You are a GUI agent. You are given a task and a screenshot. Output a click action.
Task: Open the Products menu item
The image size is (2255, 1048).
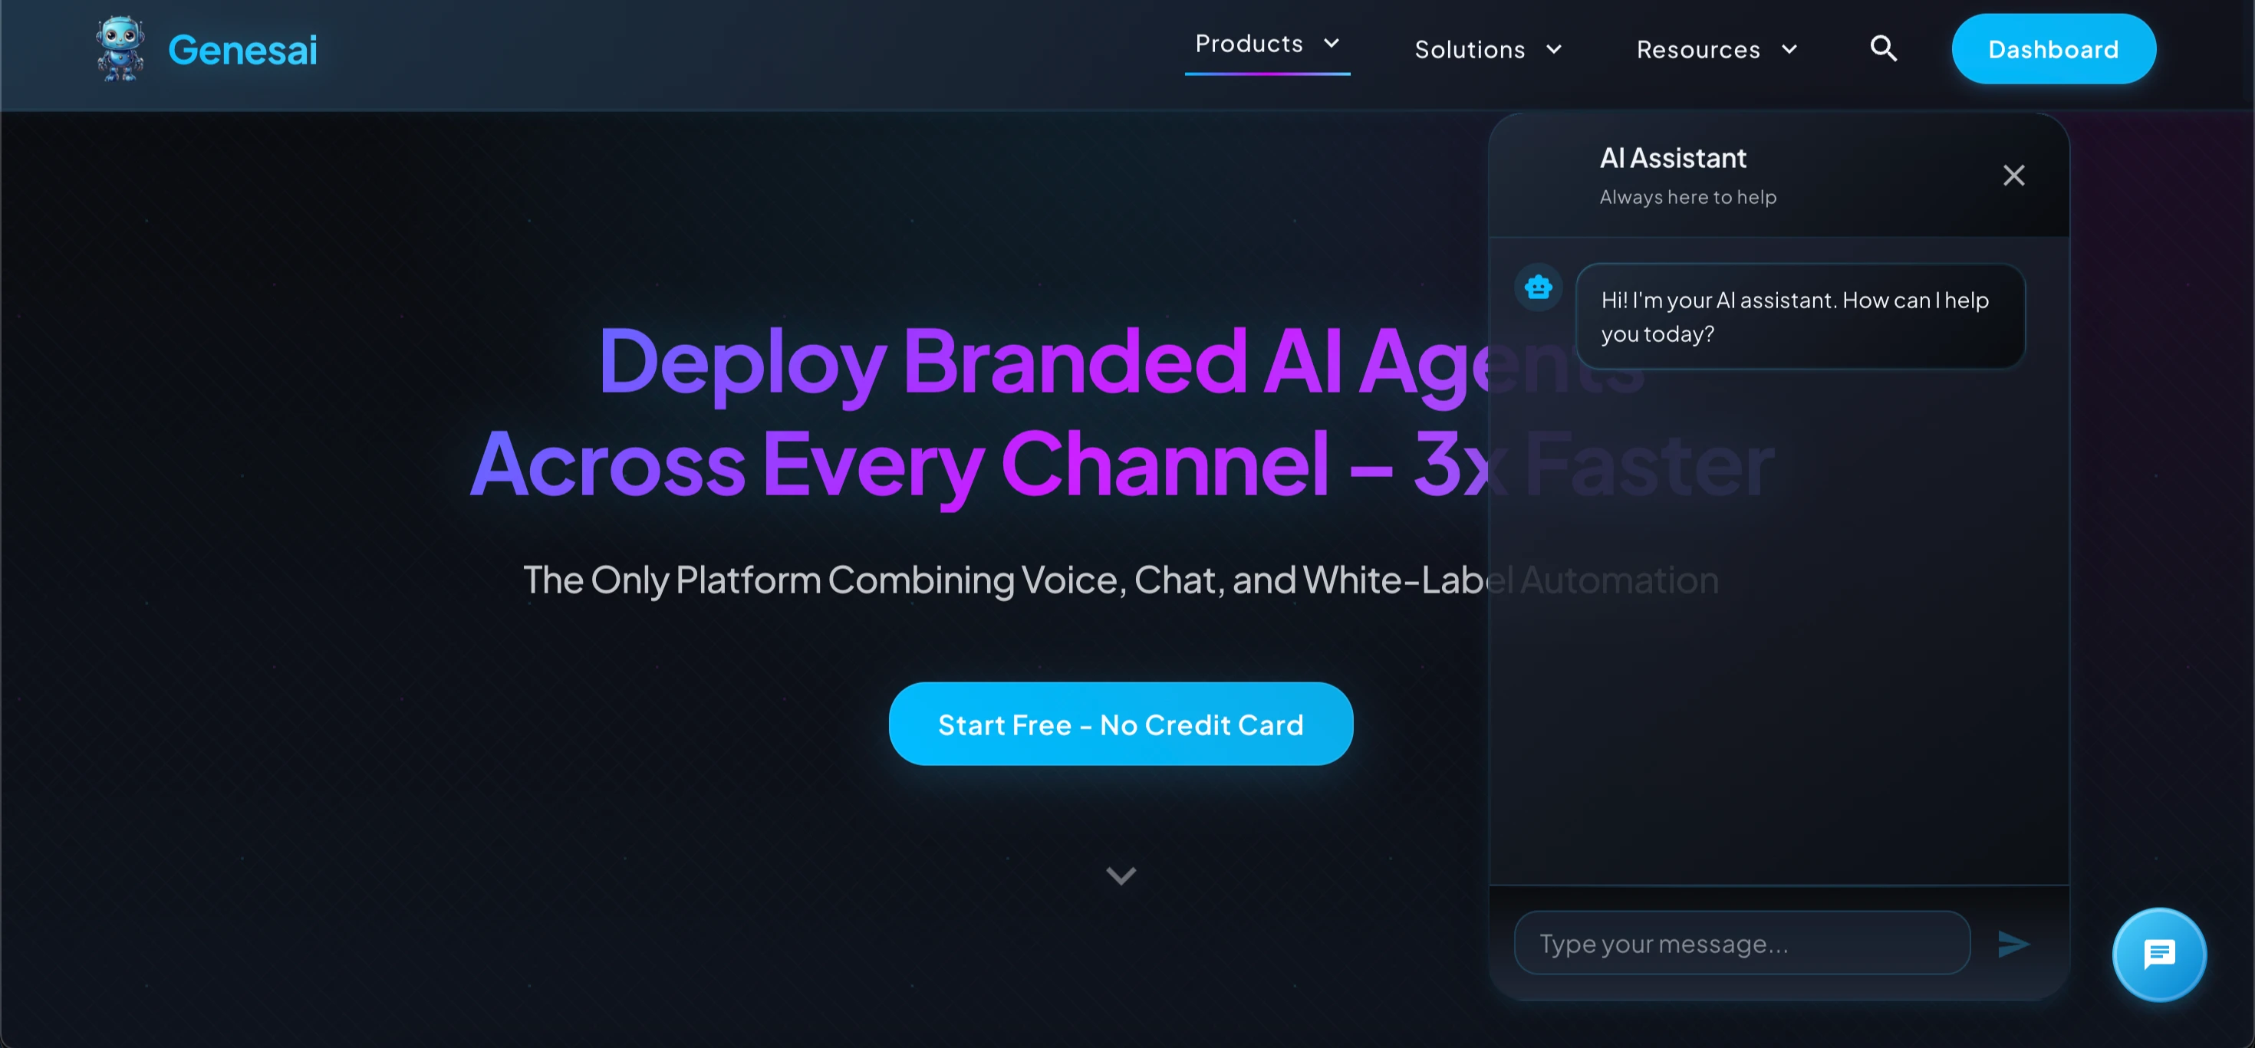1249,44
